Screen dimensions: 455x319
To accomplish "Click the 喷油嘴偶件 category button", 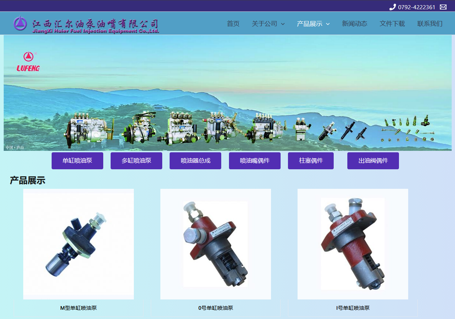I will coord(254,160).
